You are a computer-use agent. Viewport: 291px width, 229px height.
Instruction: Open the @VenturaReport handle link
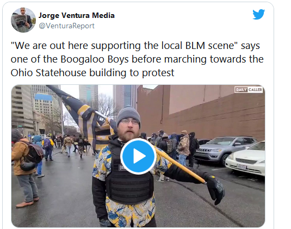coord(66,26)
